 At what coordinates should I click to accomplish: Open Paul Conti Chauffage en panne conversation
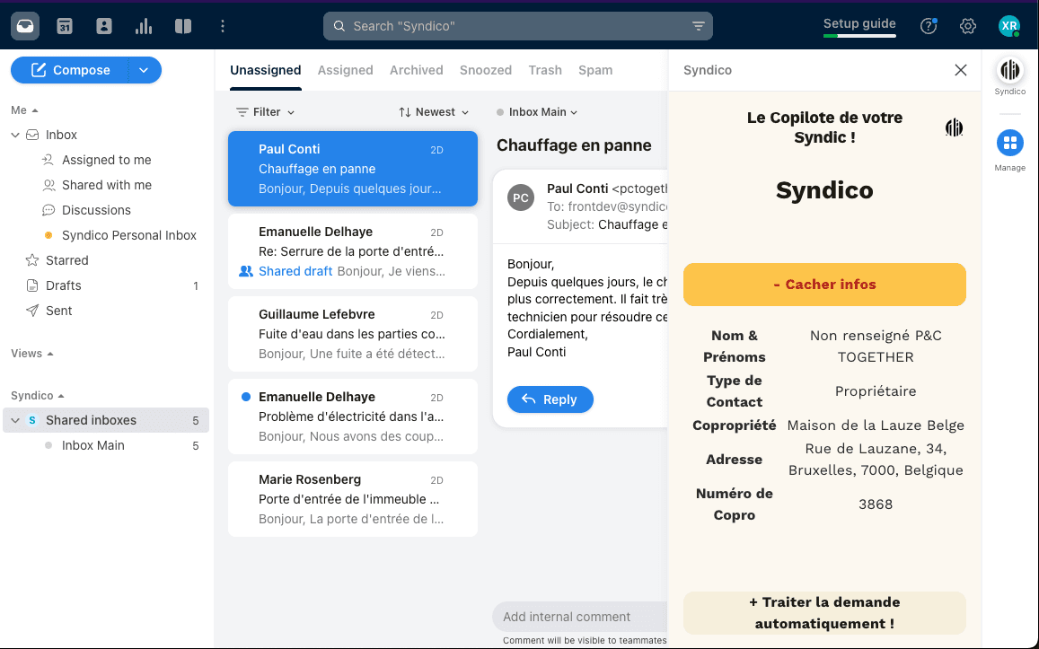(x=353, y=169)
